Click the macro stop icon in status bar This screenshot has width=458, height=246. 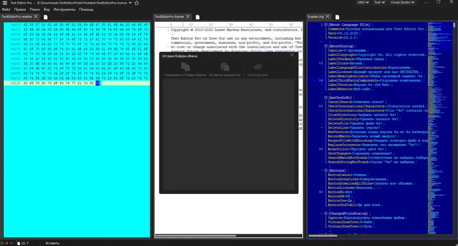pyautogui.click(x=11, y=243)
